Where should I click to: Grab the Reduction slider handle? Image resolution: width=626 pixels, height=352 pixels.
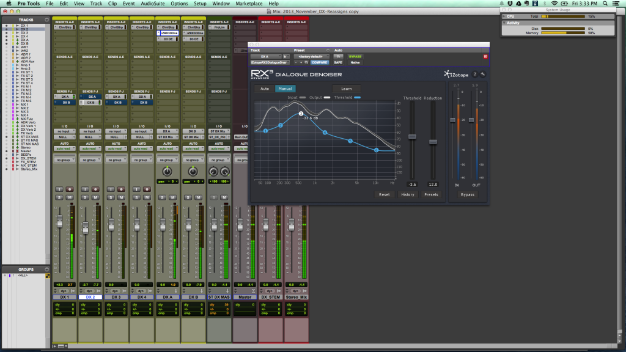tap(433, 142)
